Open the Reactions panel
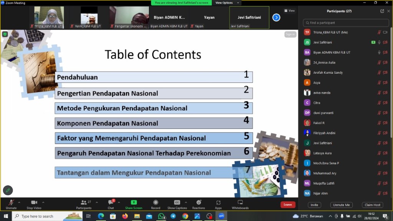Screen dimensions: 393x221 (x=198, y=204)
